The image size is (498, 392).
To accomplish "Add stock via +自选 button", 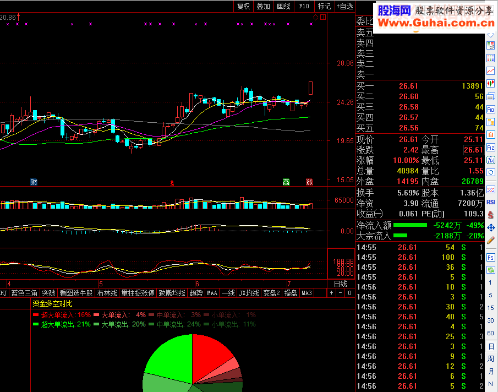I will point(345,6).
